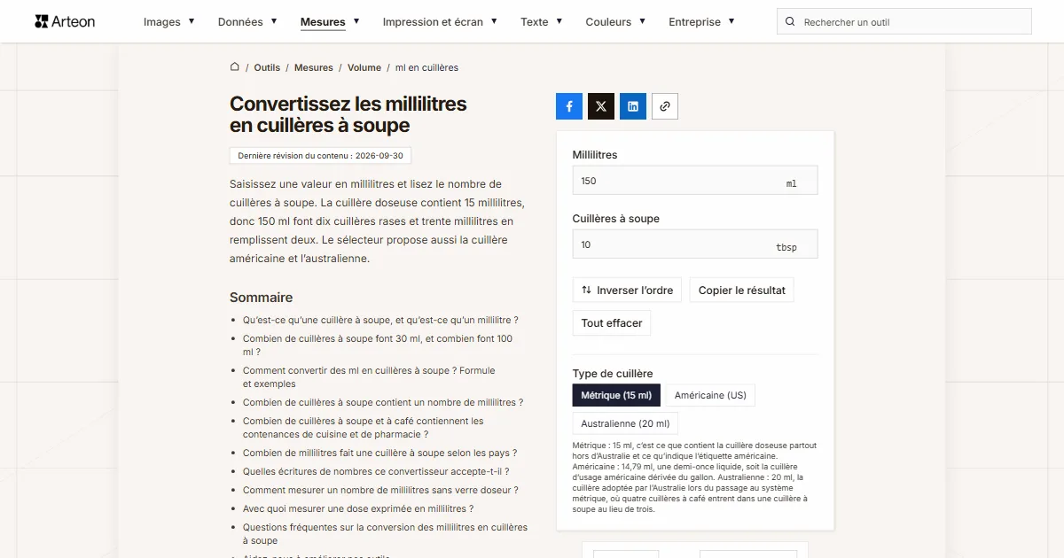
Task: Expand the Couleurs menu
Action: tap(615, 21)
